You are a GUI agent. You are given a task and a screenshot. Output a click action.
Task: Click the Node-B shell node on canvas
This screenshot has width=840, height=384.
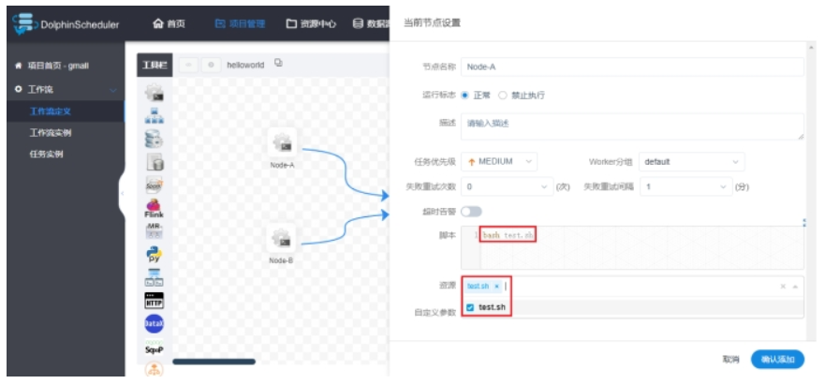click(x=282, y=238)
